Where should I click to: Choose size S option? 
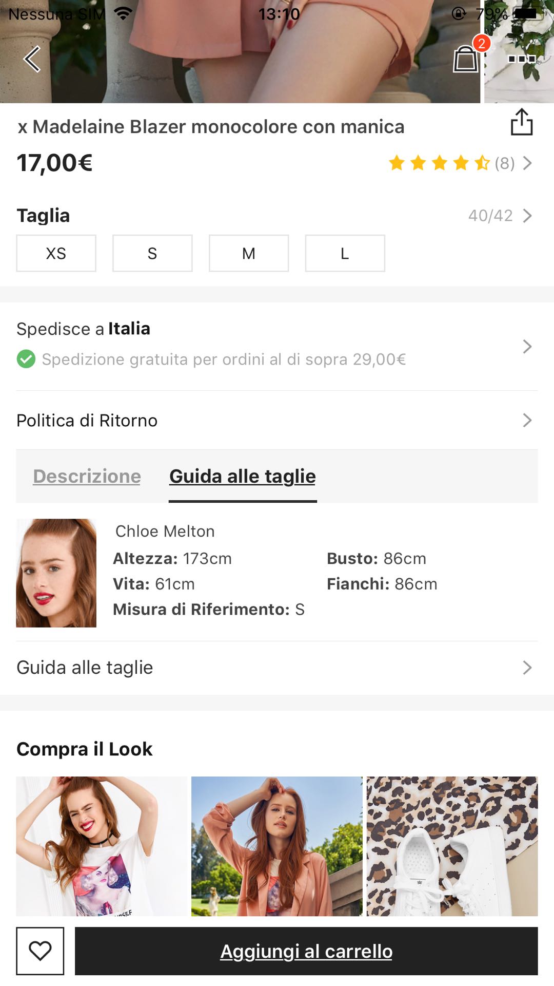(x=152, y=253)
